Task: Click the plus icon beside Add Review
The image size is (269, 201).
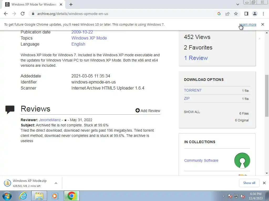Action: pos(137,110)
